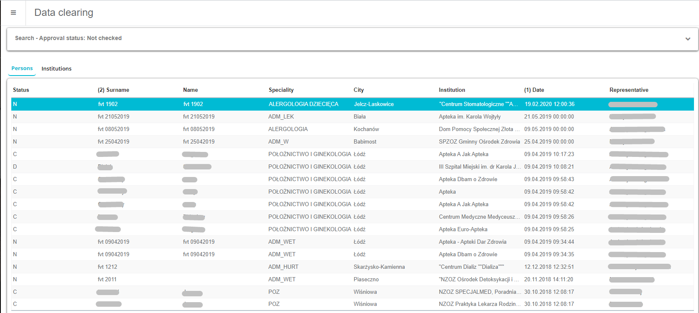
Task: Click the Speciality column header
Action: 281,90
